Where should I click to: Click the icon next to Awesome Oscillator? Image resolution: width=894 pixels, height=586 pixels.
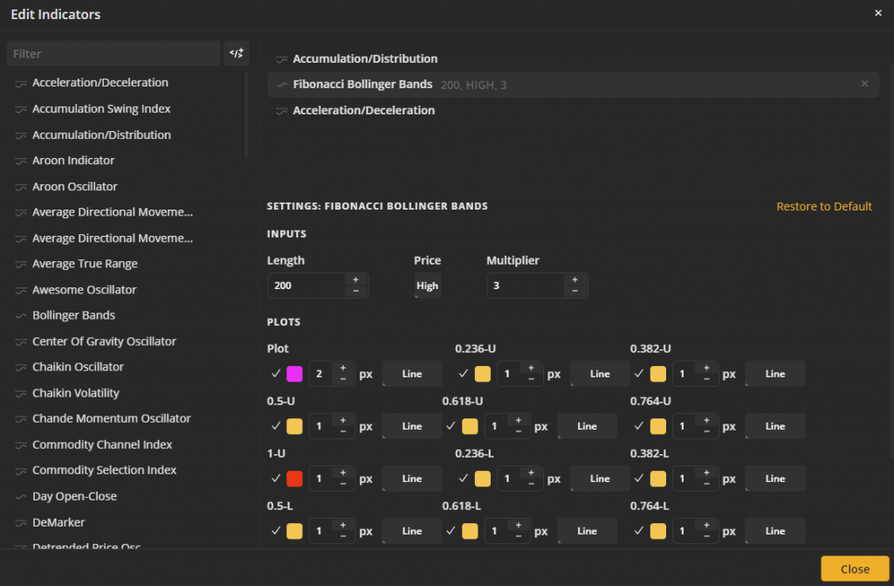point(20,289)
